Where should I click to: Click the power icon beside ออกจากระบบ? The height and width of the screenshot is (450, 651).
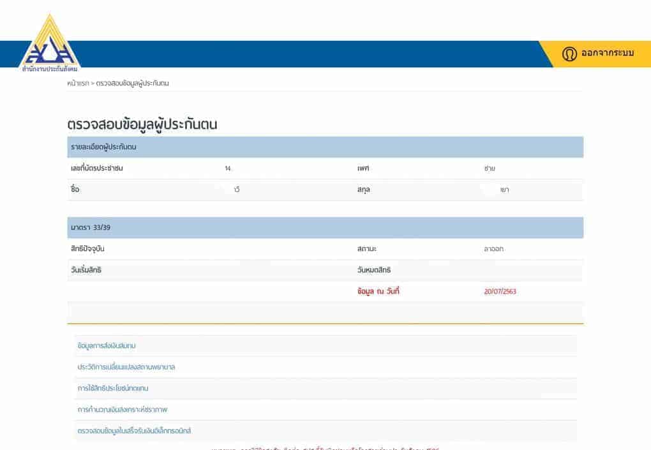pos(569,54)
